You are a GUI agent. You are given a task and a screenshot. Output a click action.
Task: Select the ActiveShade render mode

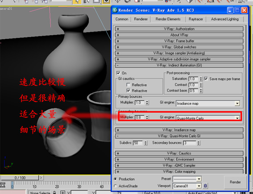coord(116,186)
